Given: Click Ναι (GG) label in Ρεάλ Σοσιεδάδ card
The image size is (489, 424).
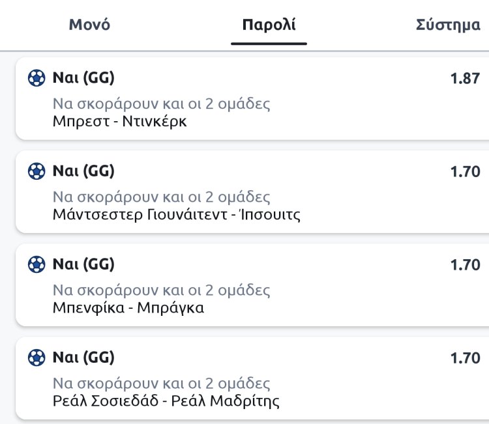Looking at the screenshot, I should (x=83, y=358).
